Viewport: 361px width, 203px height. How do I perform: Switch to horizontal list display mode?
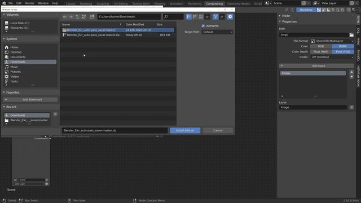coord(195,16)
